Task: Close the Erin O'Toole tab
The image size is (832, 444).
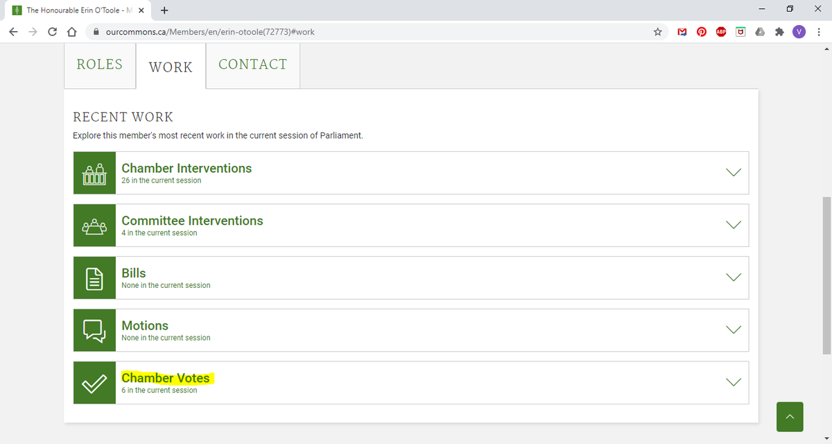Action: (x=141, y=10)
